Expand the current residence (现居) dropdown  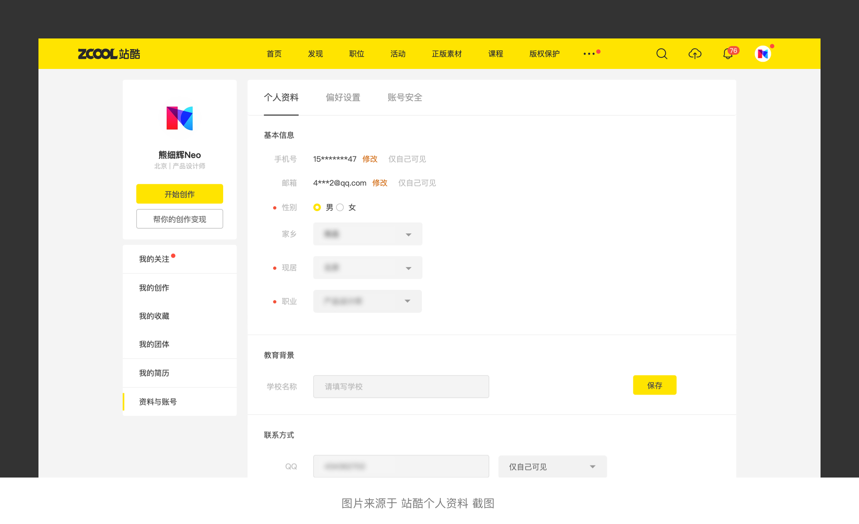pos(367,268)
